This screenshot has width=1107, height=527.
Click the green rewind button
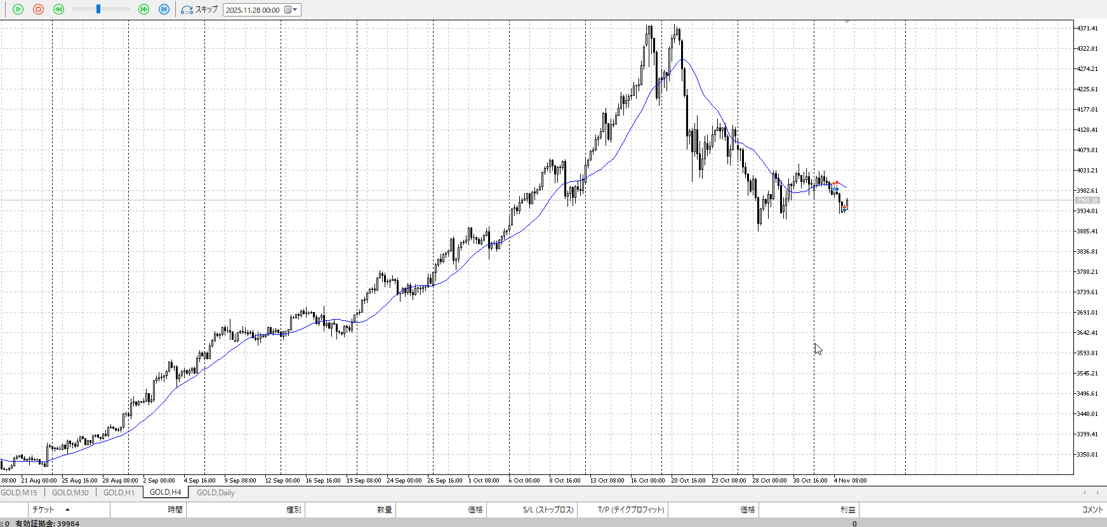tap(58, 10)
